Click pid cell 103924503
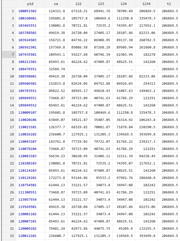The height and width of the screenshot is (241, 180). (30, 40)
